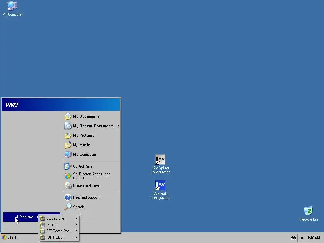Open My Documents from the Start menu
This screenshot has width=324, height=243.
click(x=91, y=116)
